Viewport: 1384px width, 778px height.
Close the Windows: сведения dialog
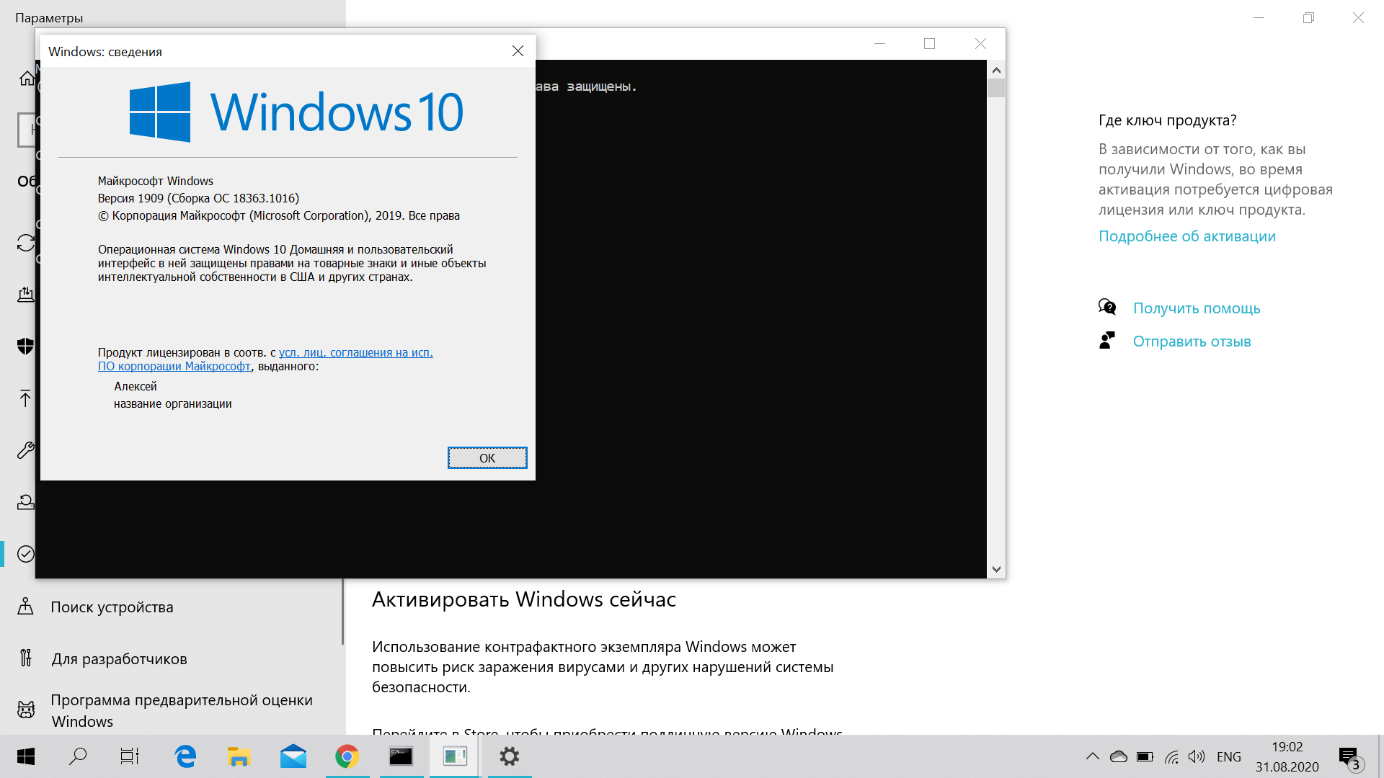coord(518,51)
